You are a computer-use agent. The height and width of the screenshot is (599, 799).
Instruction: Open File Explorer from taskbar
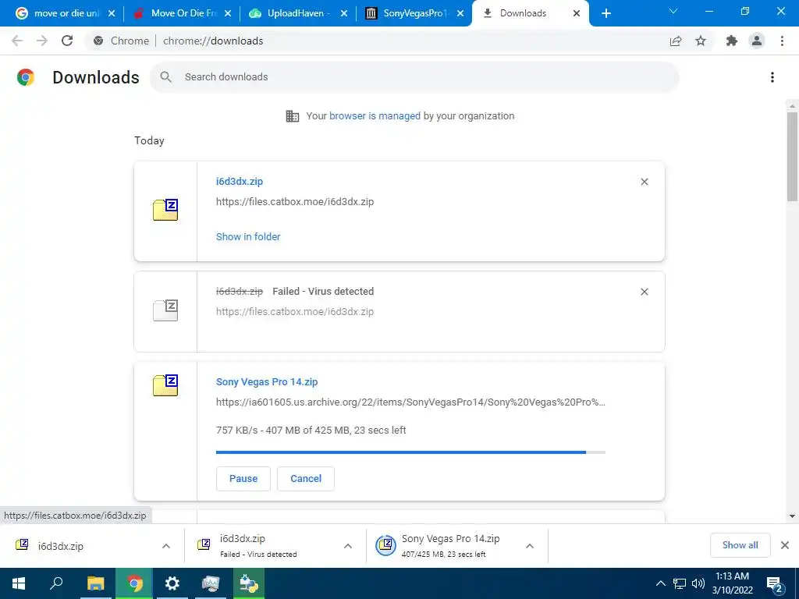95,583
